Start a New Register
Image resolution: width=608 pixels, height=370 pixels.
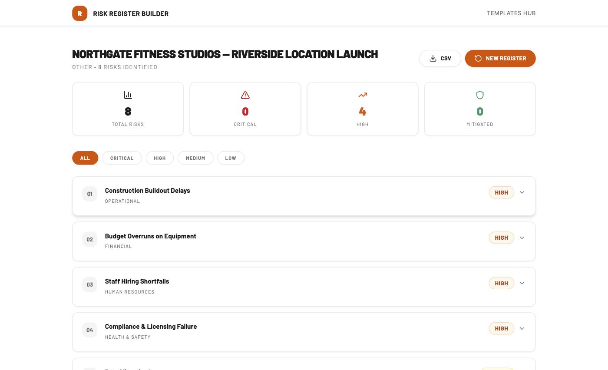(x=500, y=59)
